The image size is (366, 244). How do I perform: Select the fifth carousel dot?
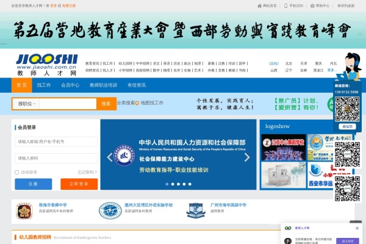coord(190,184)
